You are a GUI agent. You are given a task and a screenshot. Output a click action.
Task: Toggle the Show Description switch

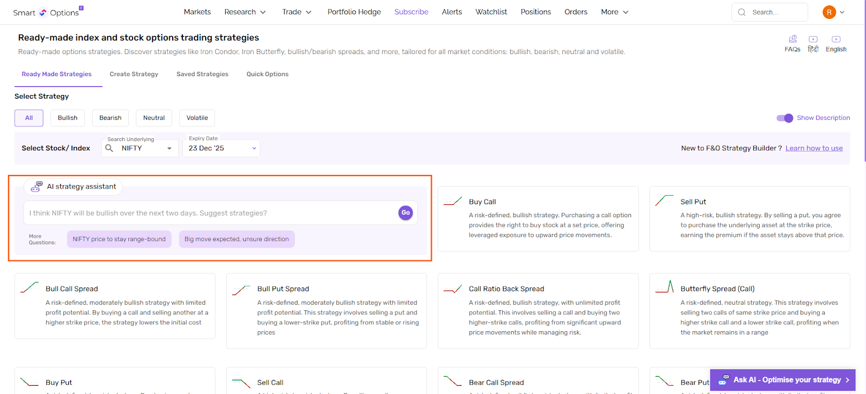click(x=784, y=118)
